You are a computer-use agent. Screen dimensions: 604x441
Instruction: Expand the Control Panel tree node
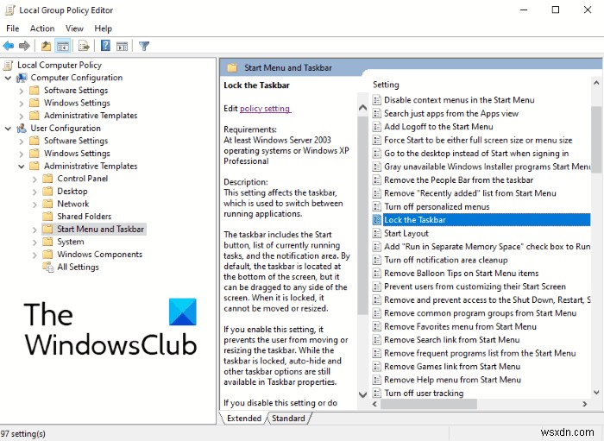[x=35, y=180]
